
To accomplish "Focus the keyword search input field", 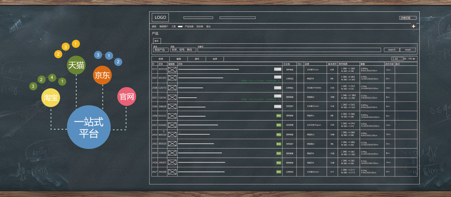I will [289, 50].
